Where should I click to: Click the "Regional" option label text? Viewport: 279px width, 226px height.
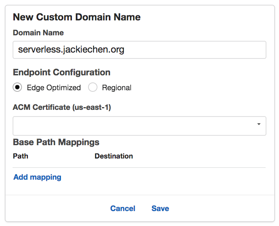tap(117, 87)
